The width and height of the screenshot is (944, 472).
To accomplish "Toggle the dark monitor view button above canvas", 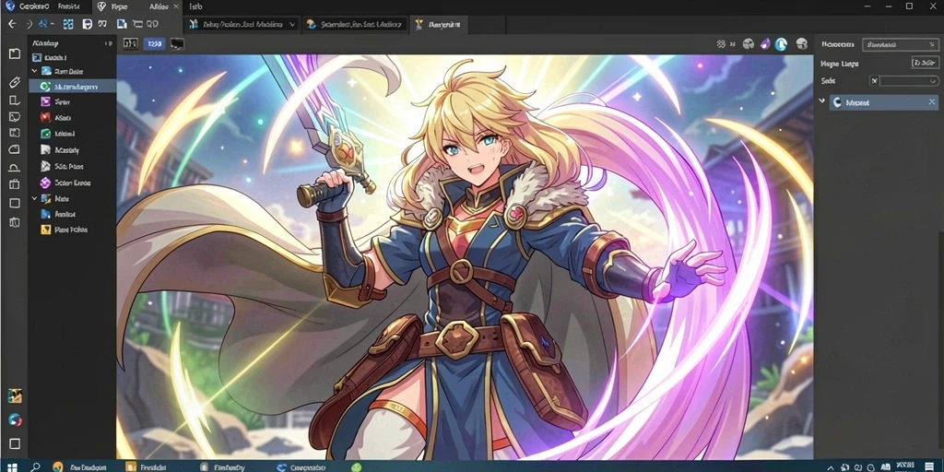I will pyautogui.click(x=177, y=43).
